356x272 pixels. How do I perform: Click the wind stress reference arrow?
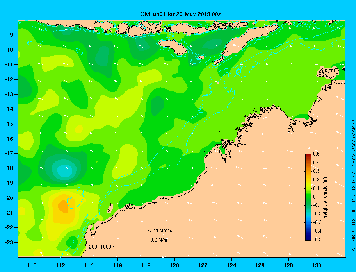tap(161, 235)
